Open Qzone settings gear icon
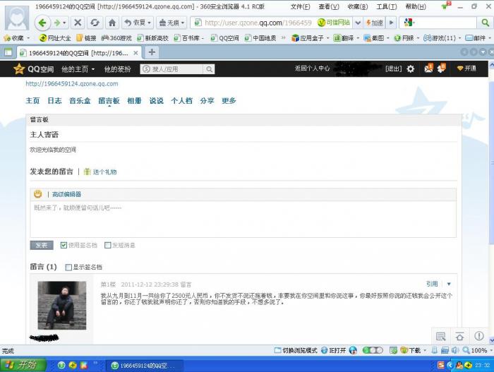Viewport: 494px width, 372px height. coord(411,68)
